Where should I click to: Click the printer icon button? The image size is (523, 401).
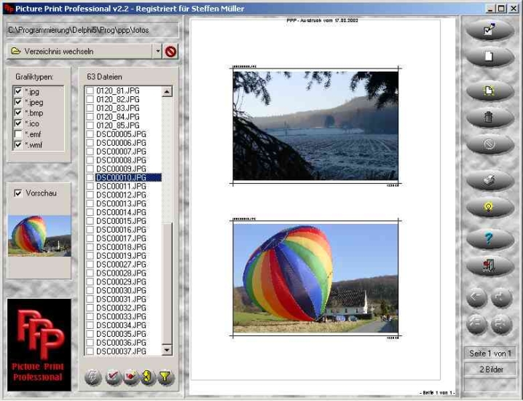(489, 179)
